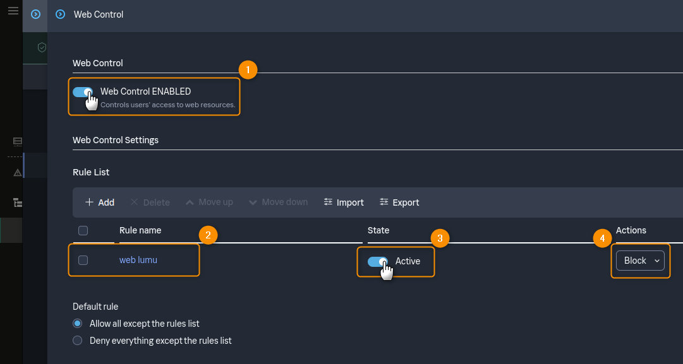Open the hierarchy tree sidebar icon
Image resolution: width=683 pixels, height=364 pixels.
pyautogui.click(x=18, y=203)
